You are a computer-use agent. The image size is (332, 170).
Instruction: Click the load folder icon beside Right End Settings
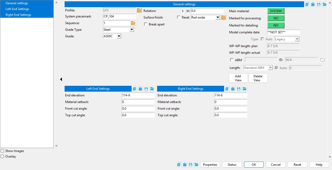[x=245, y=89]
